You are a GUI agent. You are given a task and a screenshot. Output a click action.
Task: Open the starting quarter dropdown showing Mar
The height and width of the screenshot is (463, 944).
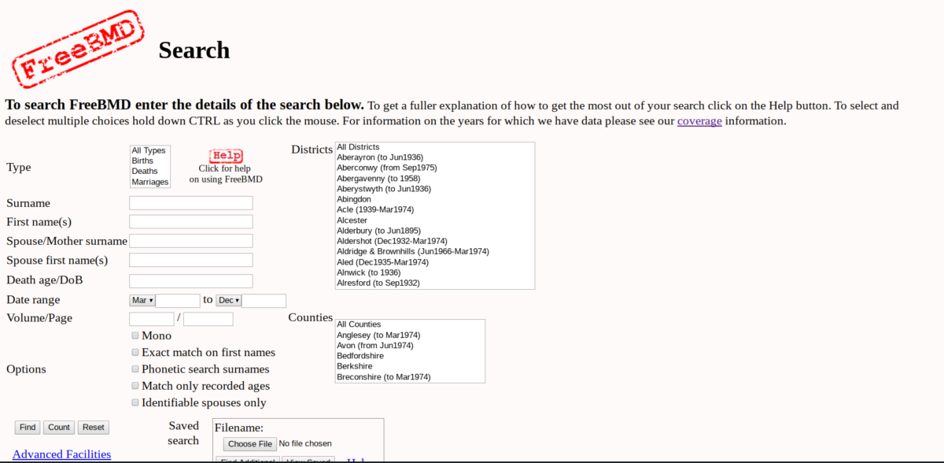(142, 300)
